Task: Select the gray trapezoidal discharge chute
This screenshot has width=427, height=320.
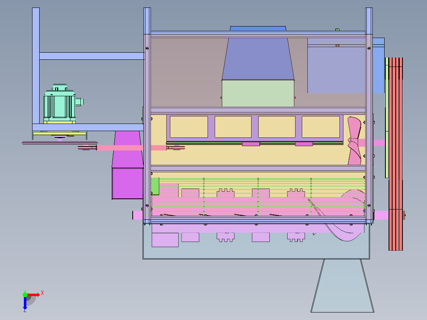Action: pyautogui.click(x=342, y=286)
